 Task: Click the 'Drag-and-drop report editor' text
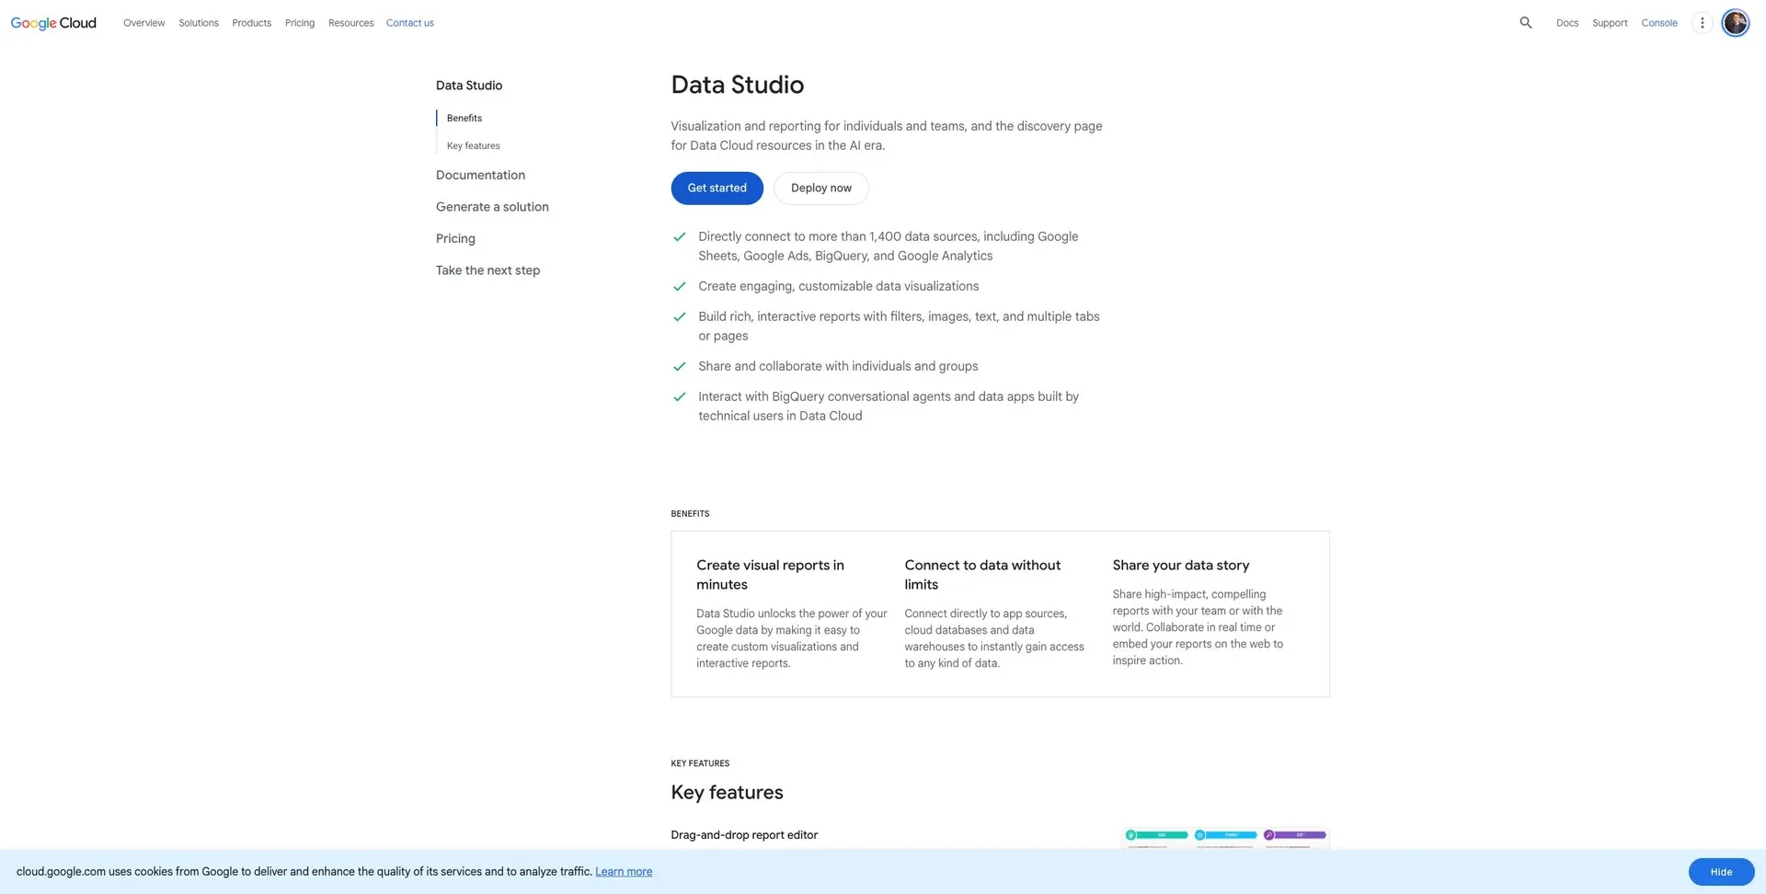(744, 835)
